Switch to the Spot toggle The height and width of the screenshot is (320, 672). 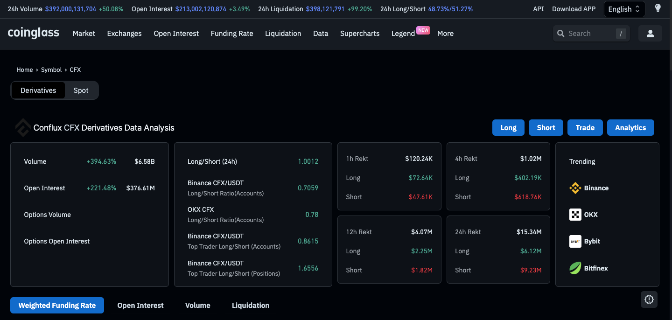(81, 90)
